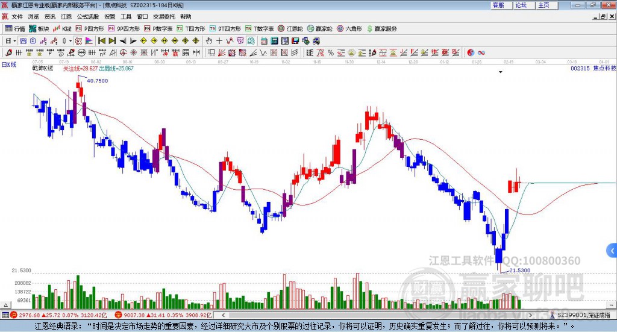Open the calculator tool
Viewport: 617px width, 332px height.
tap(275, 41)
